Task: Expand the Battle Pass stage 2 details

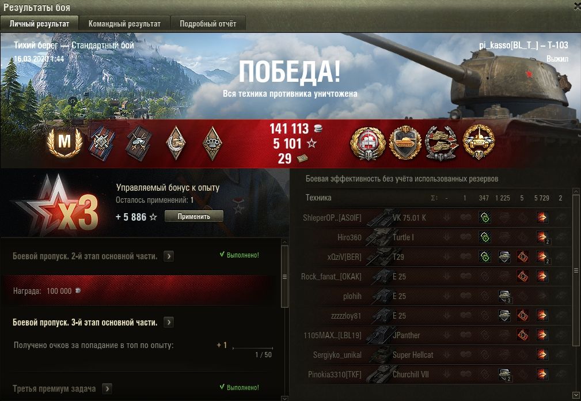Action: click(x=169, y=256)
